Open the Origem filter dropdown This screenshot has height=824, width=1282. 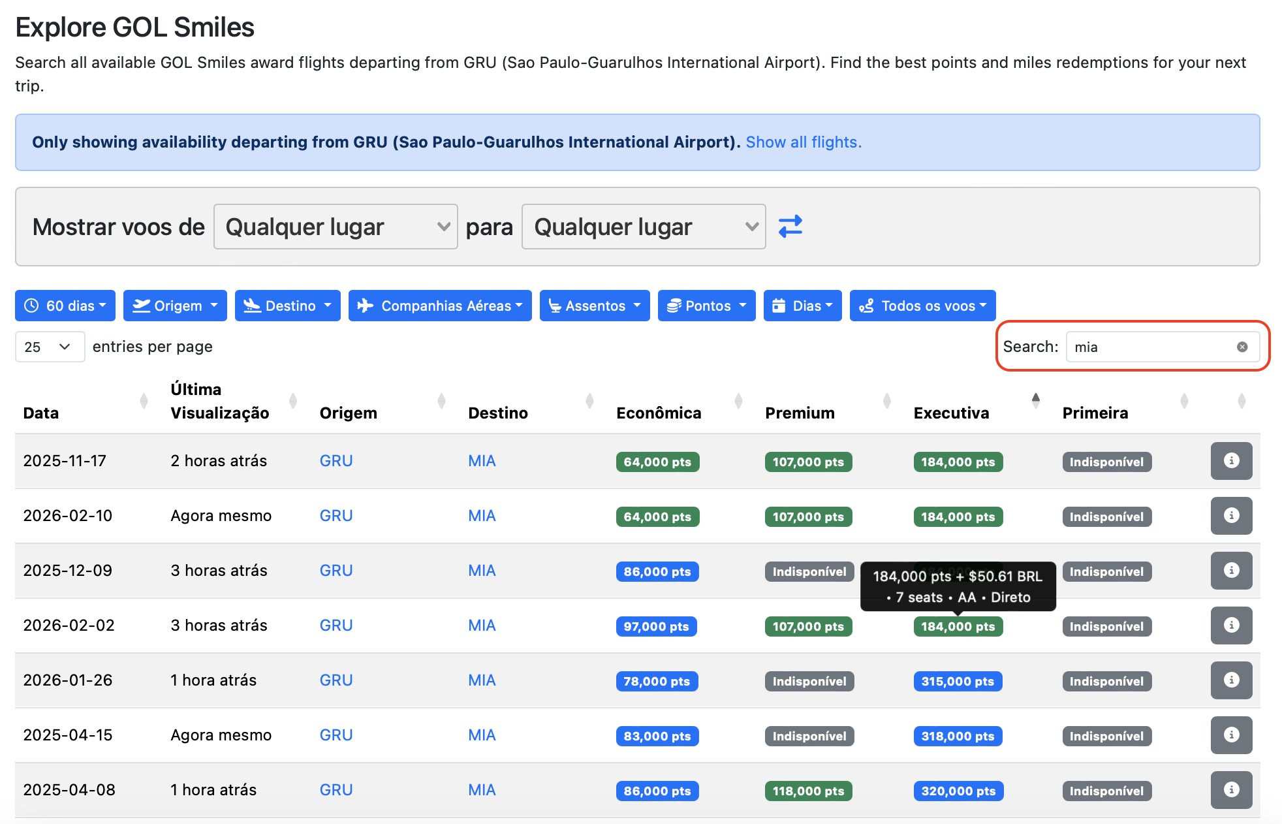tap(175, 306)
